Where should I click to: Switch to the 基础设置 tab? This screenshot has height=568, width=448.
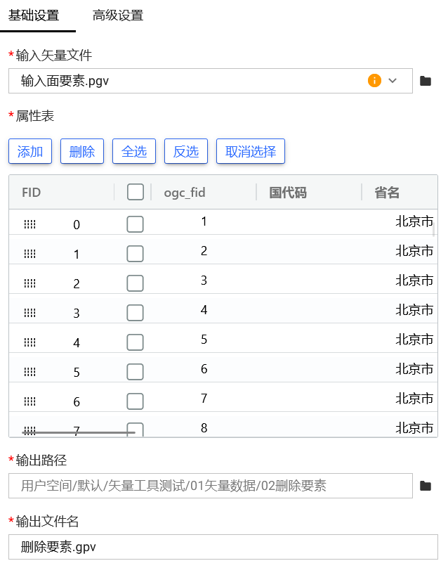pos(34,15)
